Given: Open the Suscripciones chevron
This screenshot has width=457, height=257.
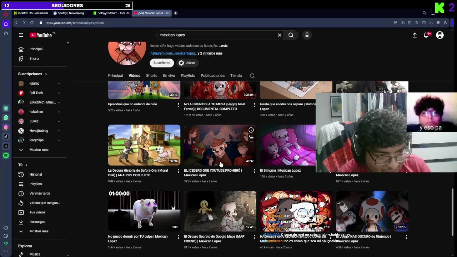Looking at the screenshot, I should tap(46, 74).
